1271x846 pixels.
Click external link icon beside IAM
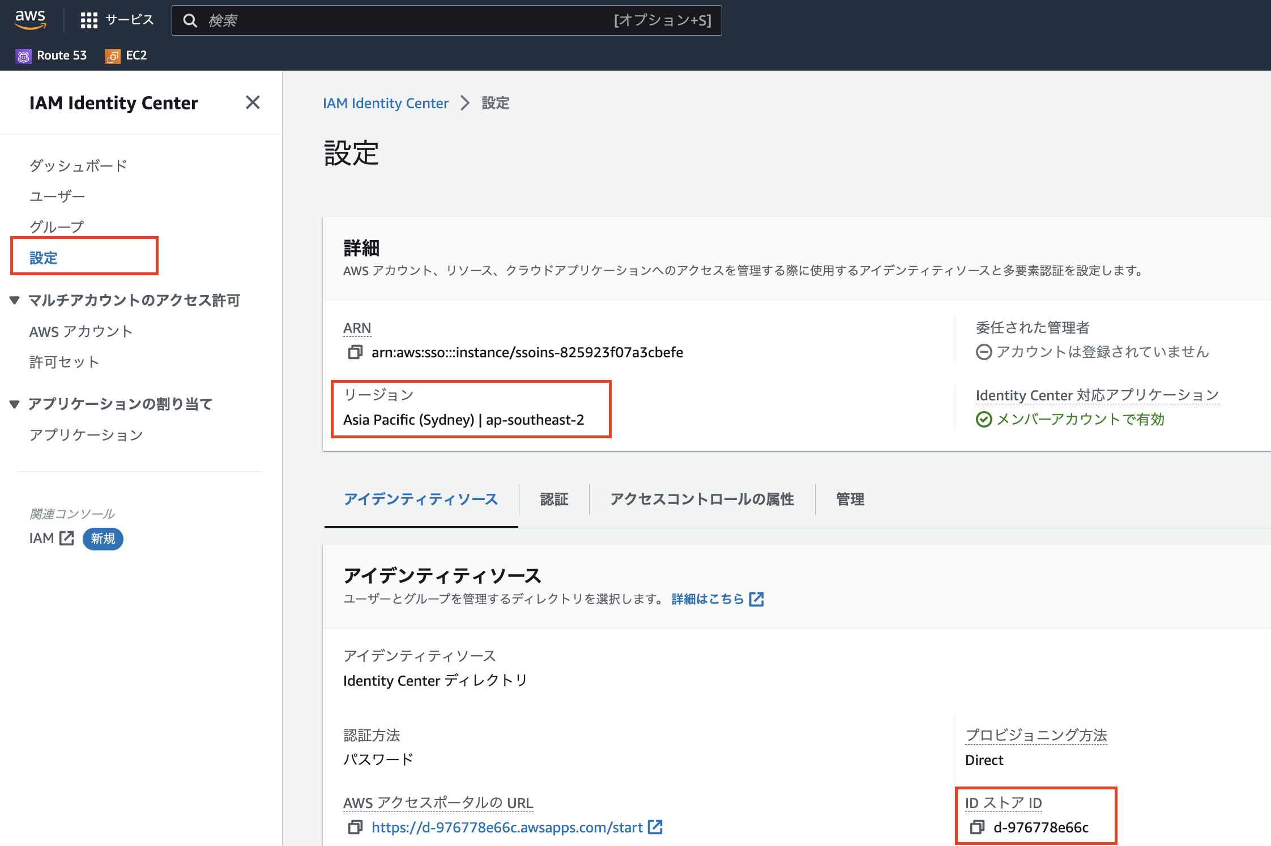(67, 539)
